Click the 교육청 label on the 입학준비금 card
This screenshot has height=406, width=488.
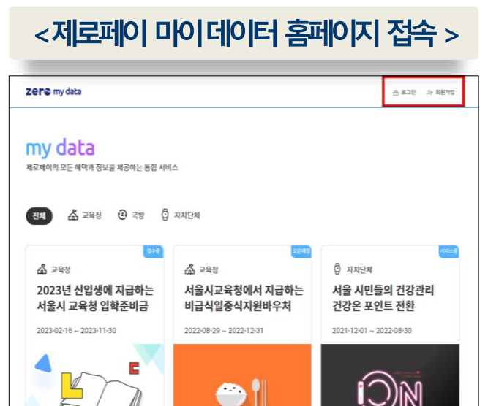(61, 269)
